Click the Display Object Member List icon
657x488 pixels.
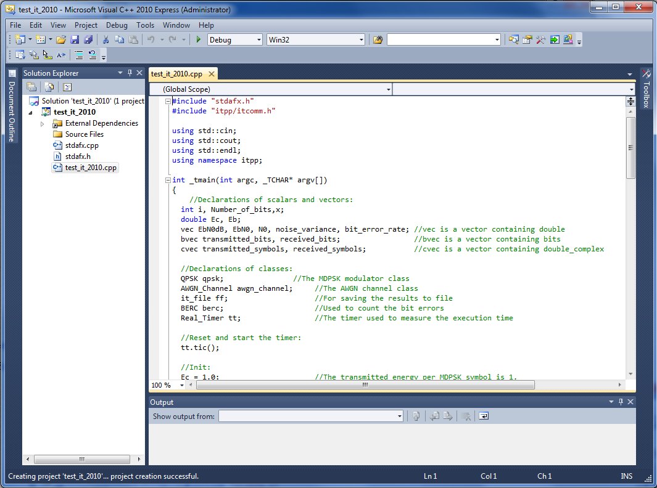(x=20, y=55)
